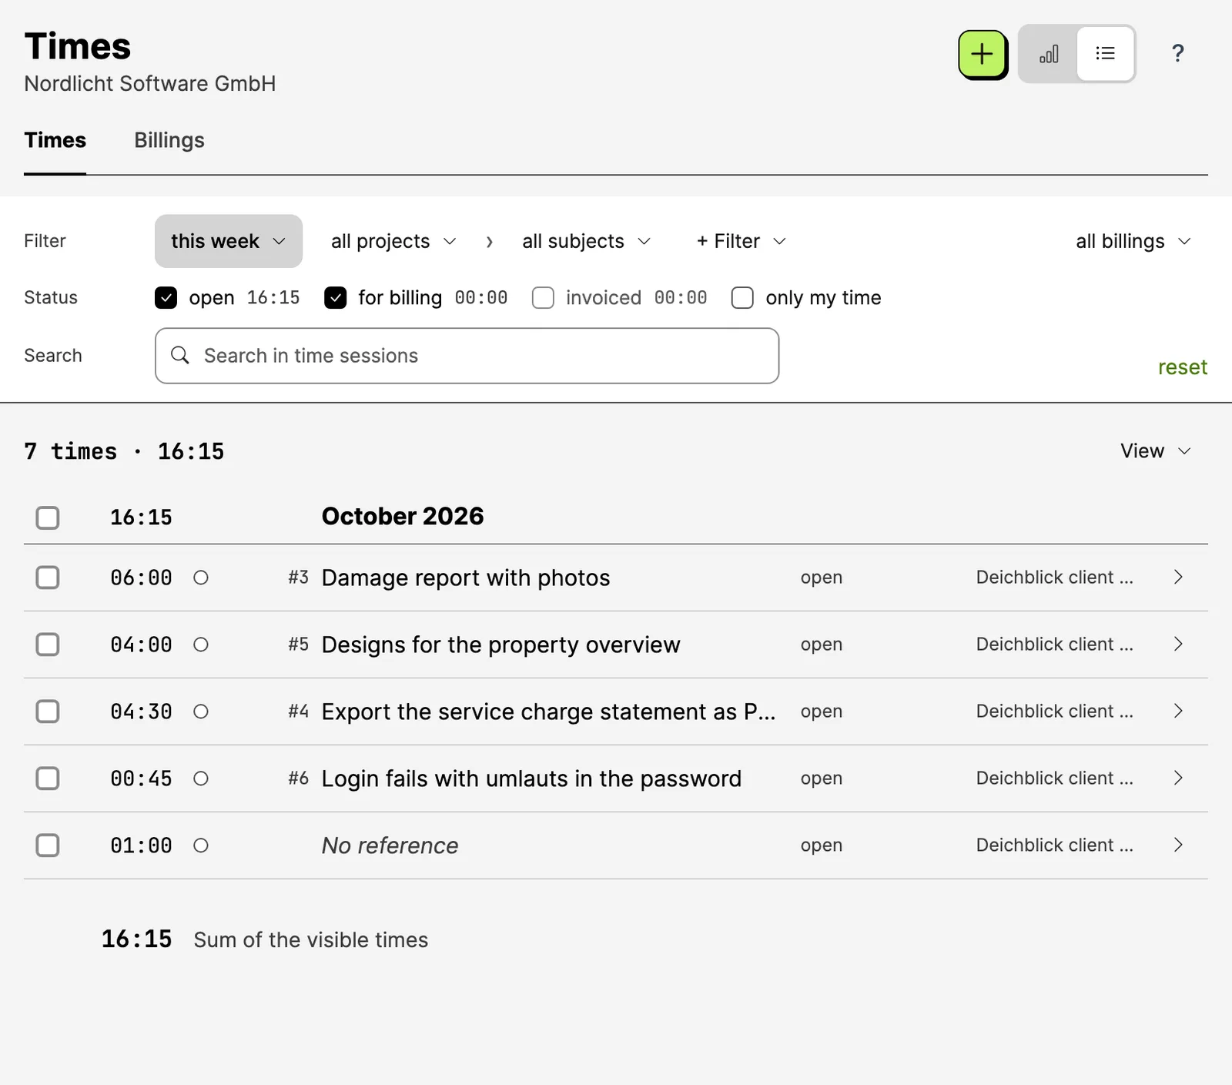Select the list view icon

(x=1105, y=53)
